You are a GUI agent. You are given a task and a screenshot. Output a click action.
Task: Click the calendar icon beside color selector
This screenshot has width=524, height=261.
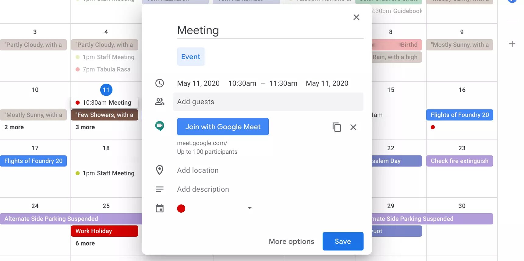[160, 208]
